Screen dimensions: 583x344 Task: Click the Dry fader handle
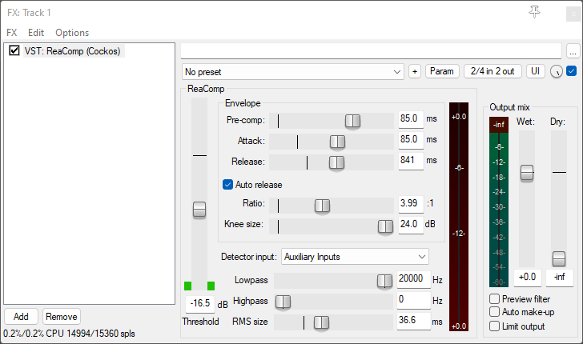pyautogui.click(x=559, y=259)
